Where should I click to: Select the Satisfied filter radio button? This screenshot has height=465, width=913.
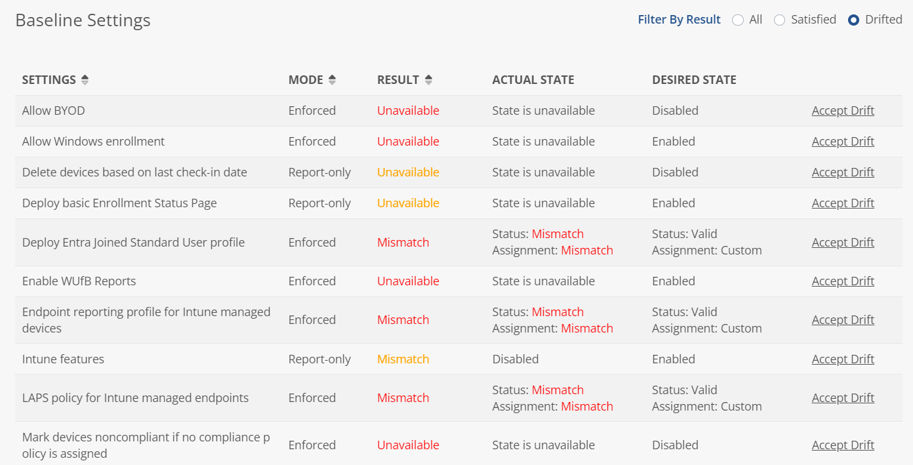[779, 20]
